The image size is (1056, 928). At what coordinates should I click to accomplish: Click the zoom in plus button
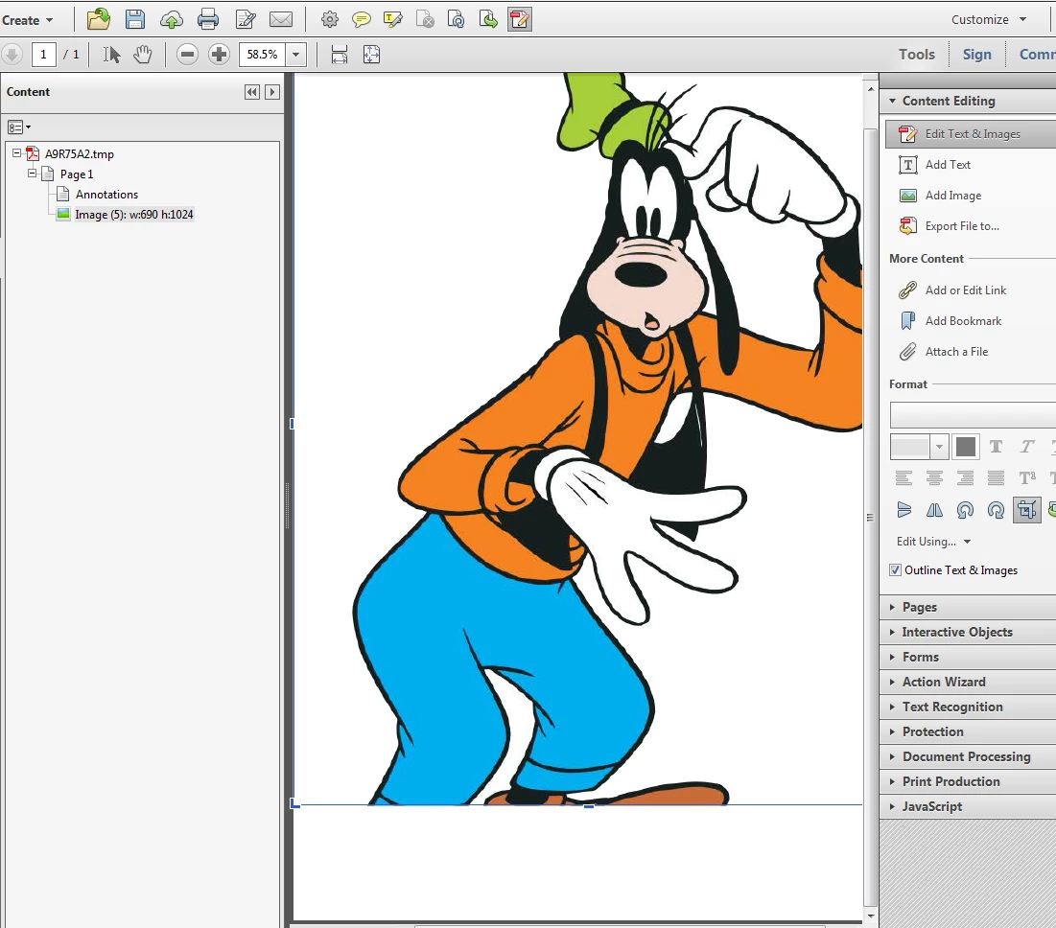pyautogui.click(x=219, y=55)
